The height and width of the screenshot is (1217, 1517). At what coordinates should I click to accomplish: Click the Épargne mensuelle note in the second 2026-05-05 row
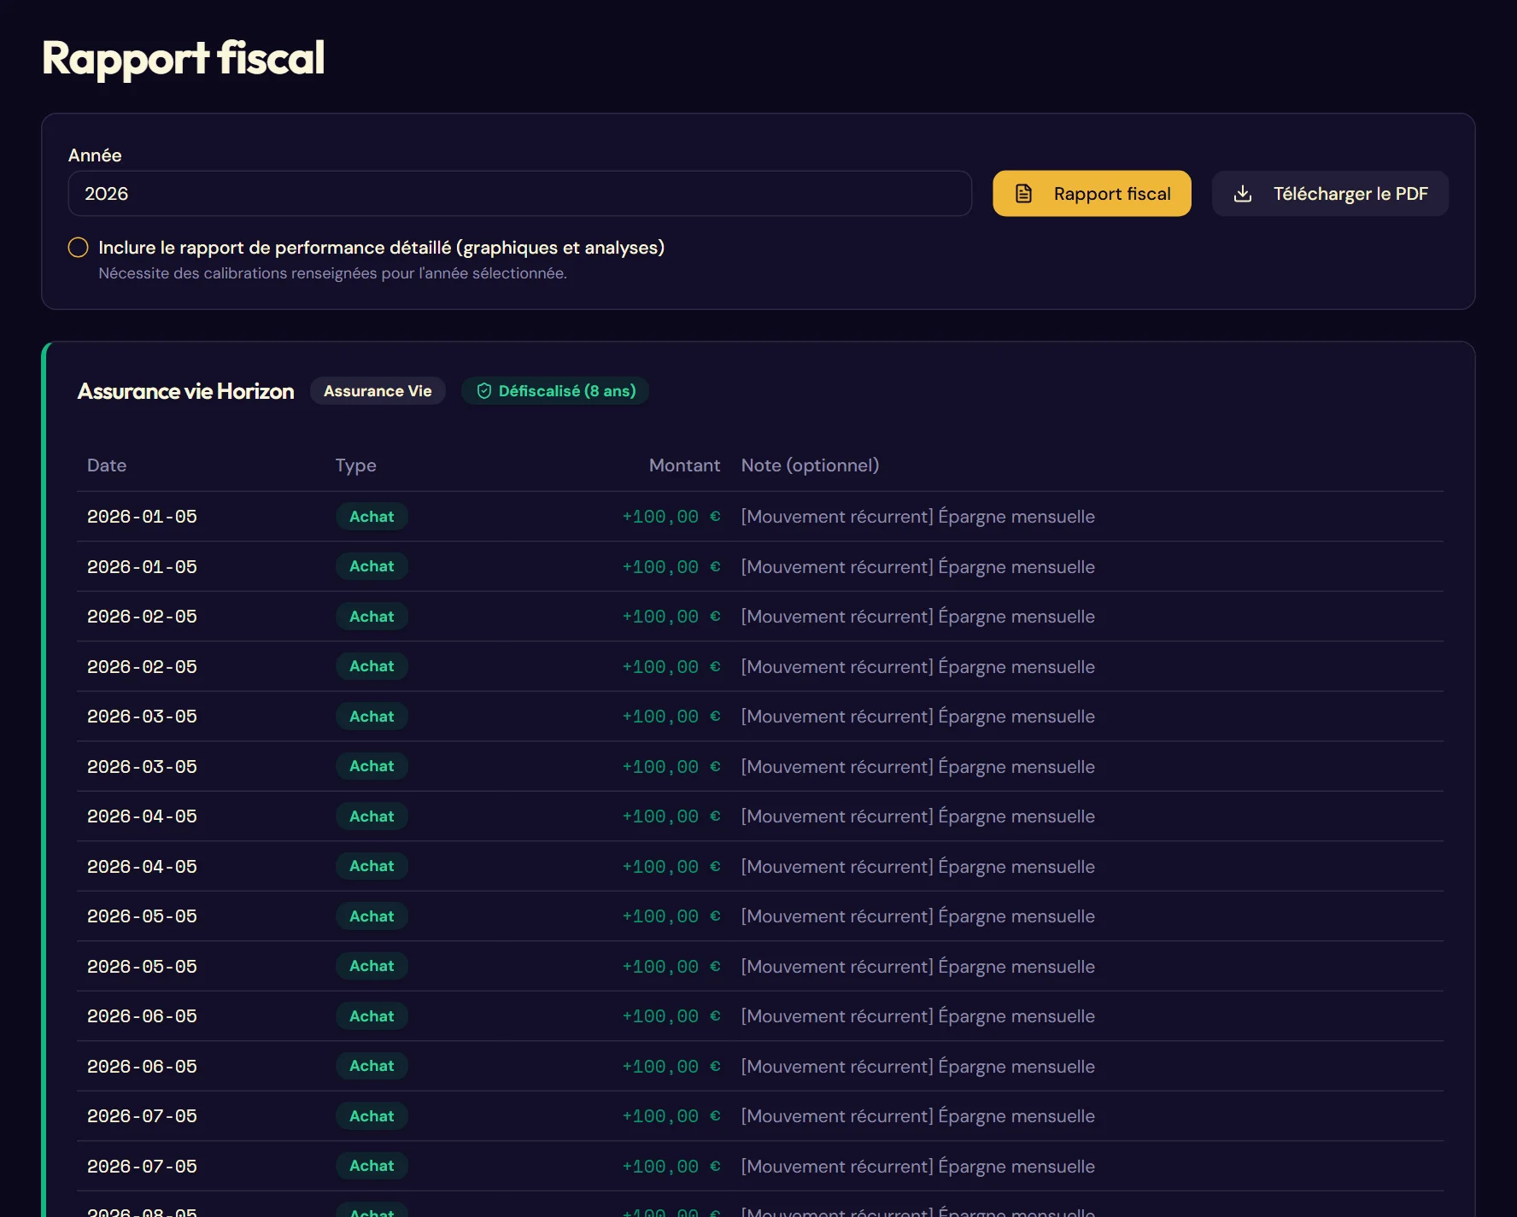point(918,967)
